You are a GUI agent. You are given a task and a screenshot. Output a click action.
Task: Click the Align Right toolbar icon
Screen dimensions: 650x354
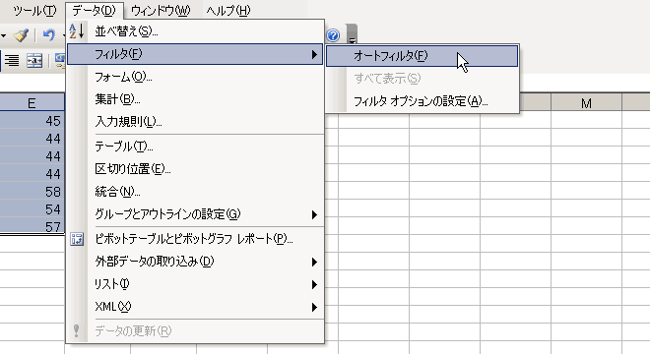(12, 61)
